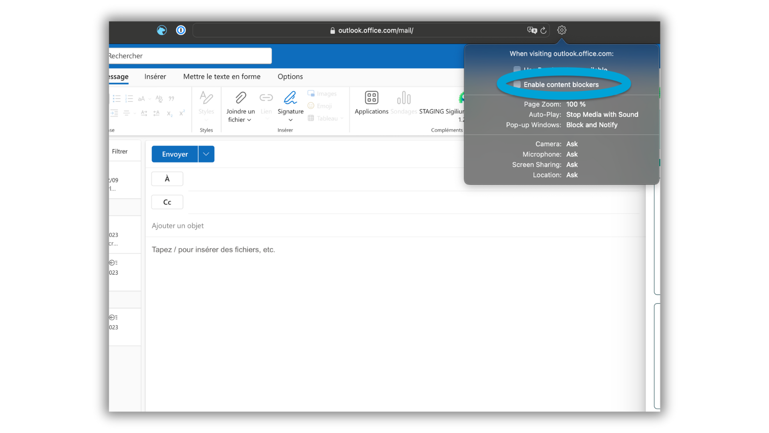Click the Envoyer send button
Viewport: 769px width, 433px height.
click(x=175, y=154)
